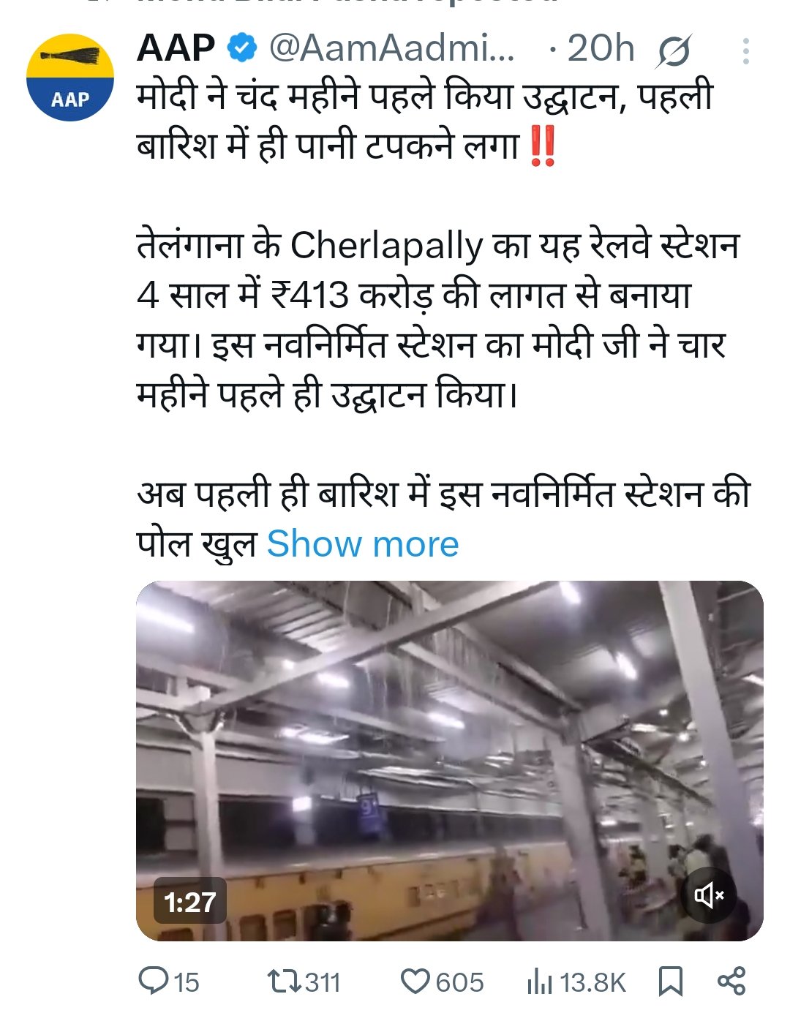
Task: Open the Grok explain-post icon
Action: (672, 51)
